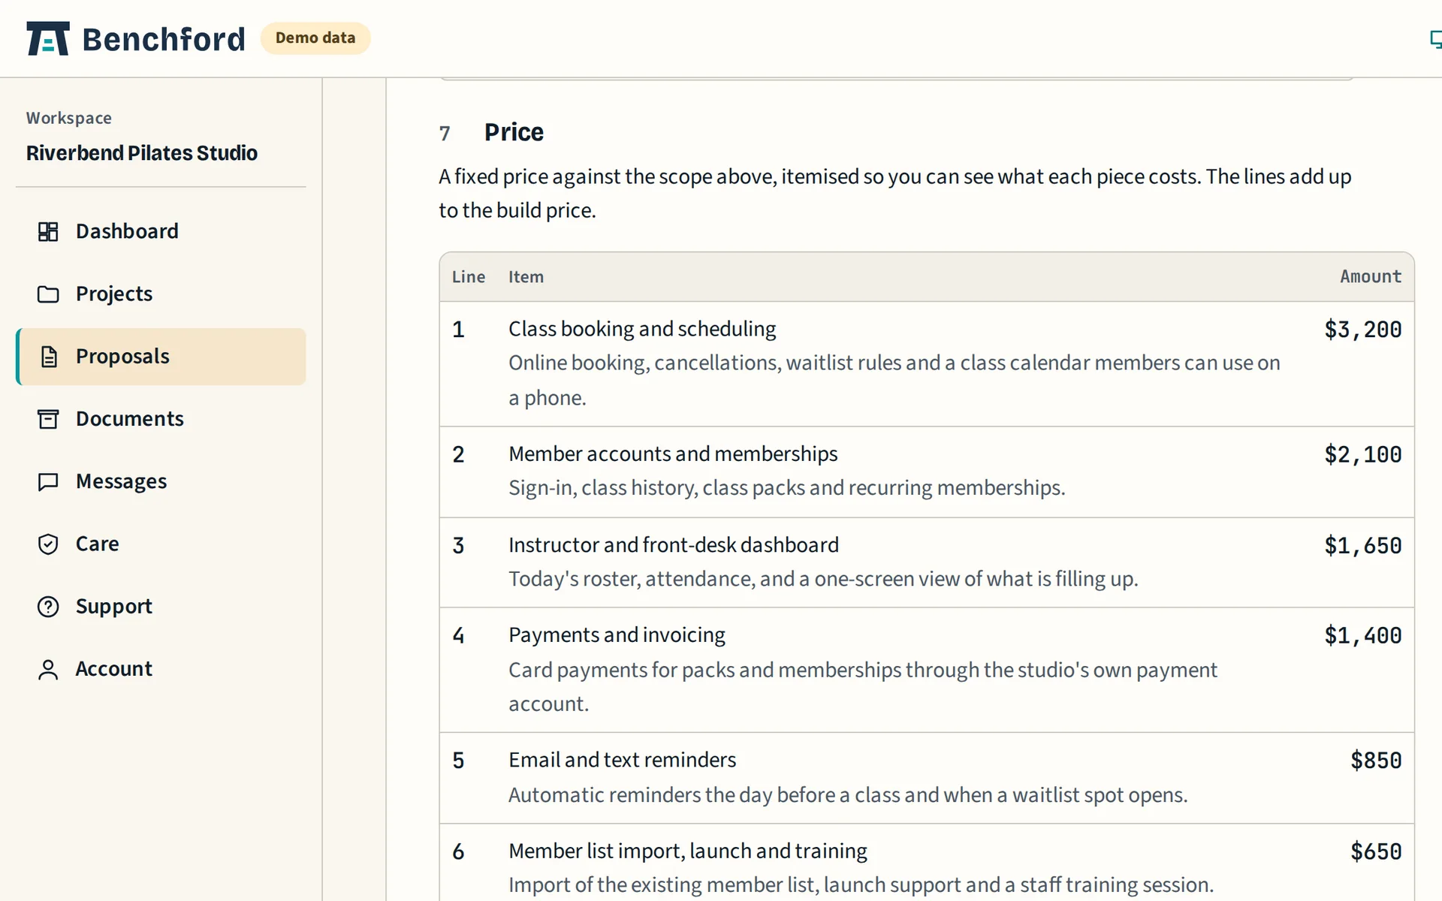Navigate to Care label
This screenshot has height=901, width=1442.
tap(97, 544)
